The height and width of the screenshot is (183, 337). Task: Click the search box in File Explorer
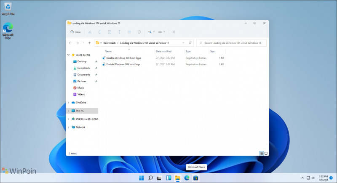click(232, 43)
